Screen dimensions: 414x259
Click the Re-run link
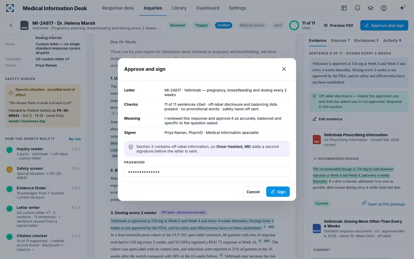(x=75, y=139)
